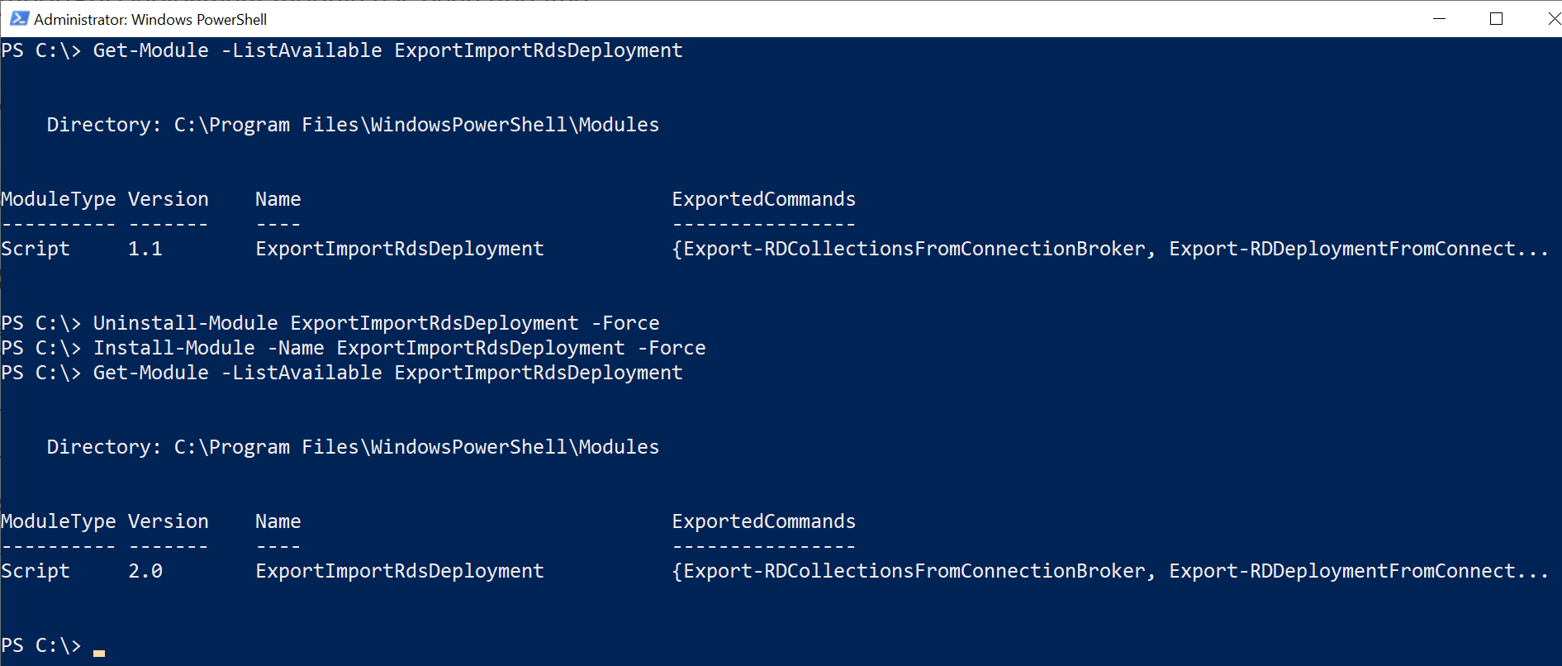Click the second Get-Module -ListAvailable command
The image size is (1562, 666).
click(342, 373)
